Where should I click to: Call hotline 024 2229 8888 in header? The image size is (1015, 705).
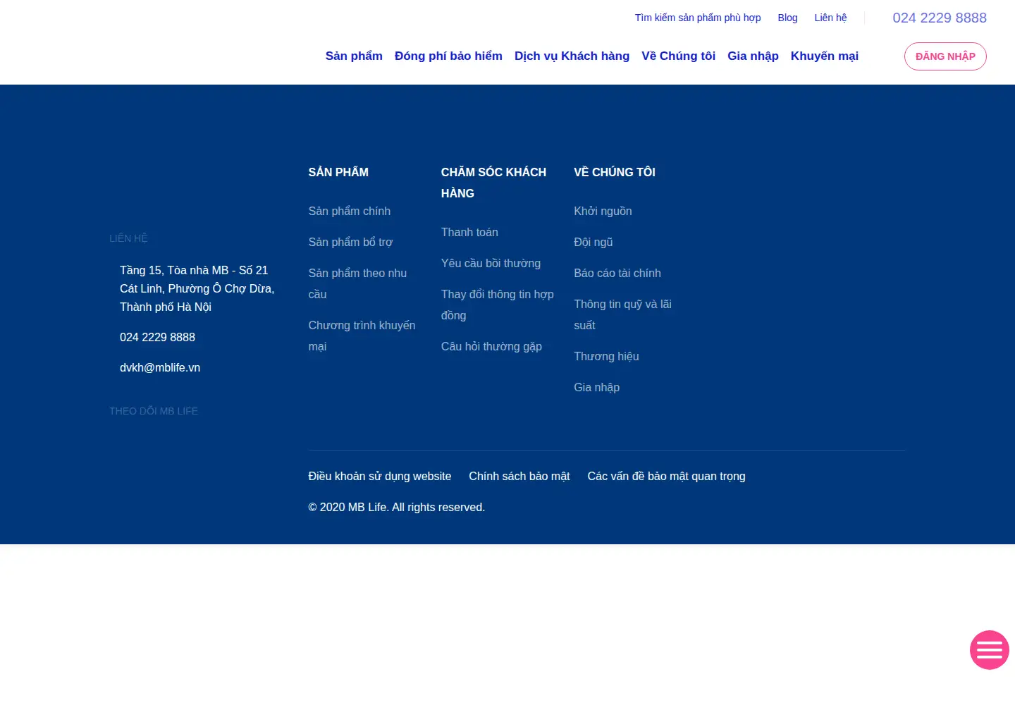coord(940,18)
